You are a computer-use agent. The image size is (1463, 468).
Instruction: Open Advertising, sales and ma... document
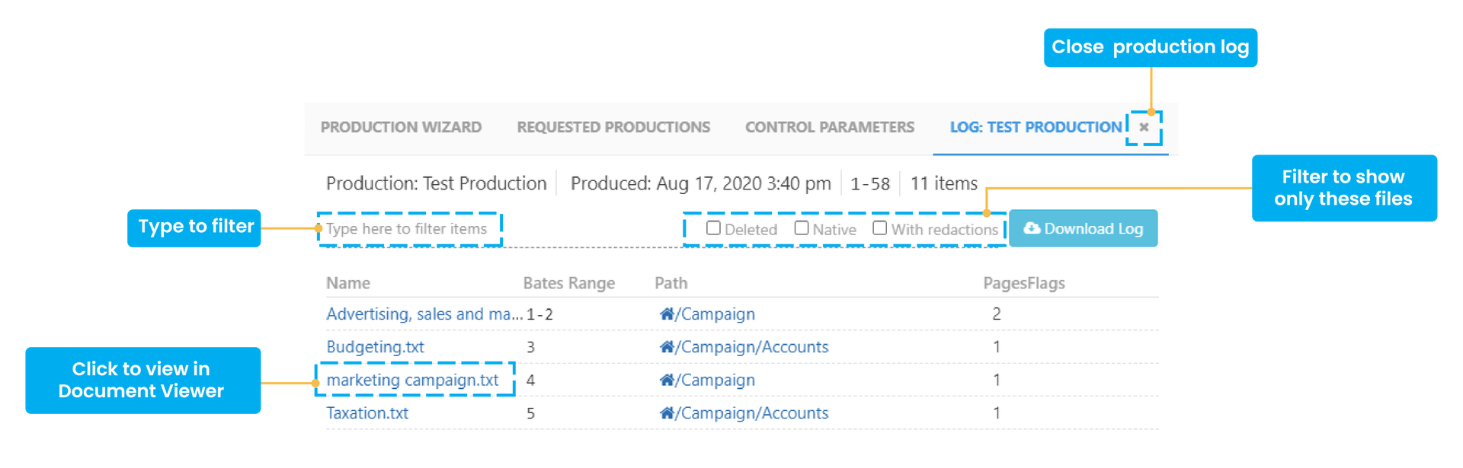point(424,314)
